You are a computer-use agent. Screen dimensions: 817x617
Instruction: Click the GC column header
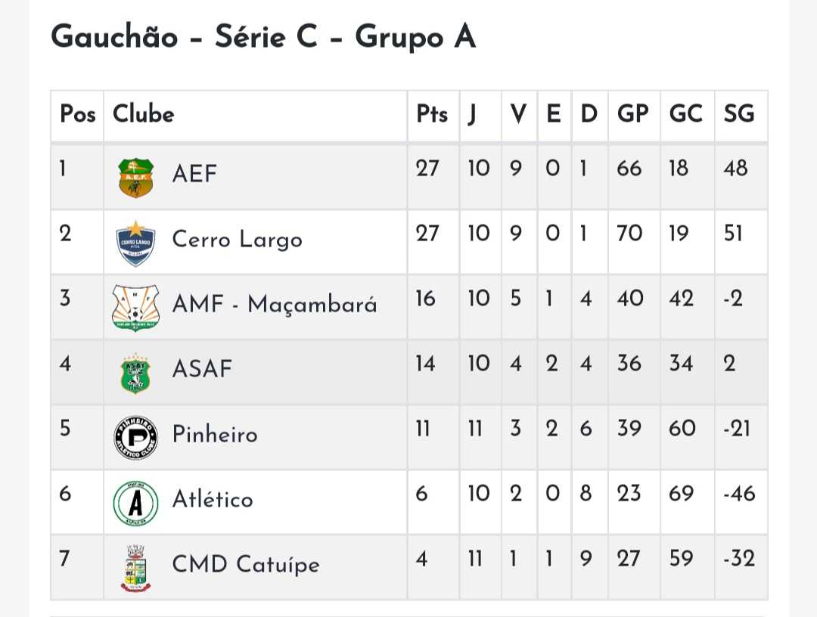(x=686, y=115)
